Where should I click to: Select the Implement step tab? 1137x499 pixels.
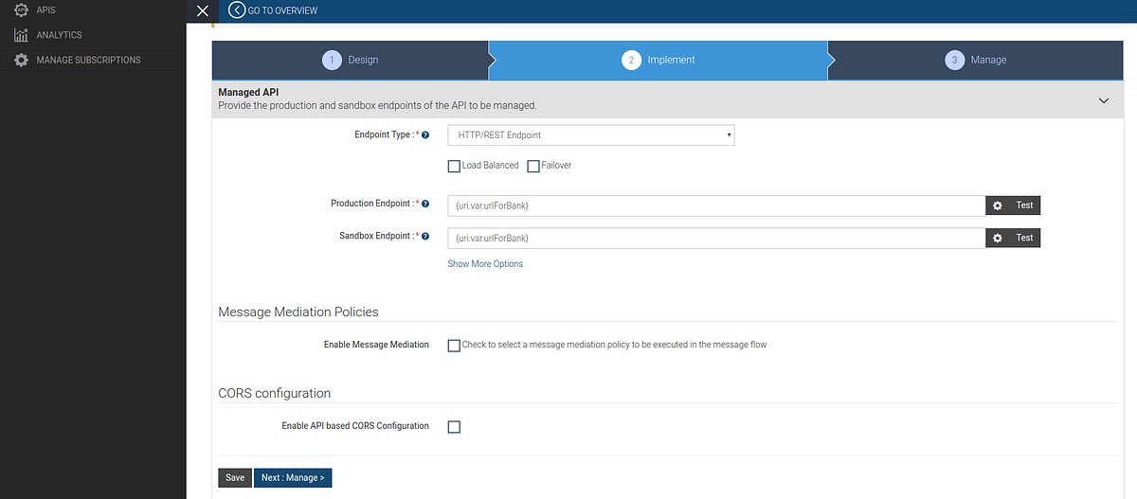(x=659, y=60)
